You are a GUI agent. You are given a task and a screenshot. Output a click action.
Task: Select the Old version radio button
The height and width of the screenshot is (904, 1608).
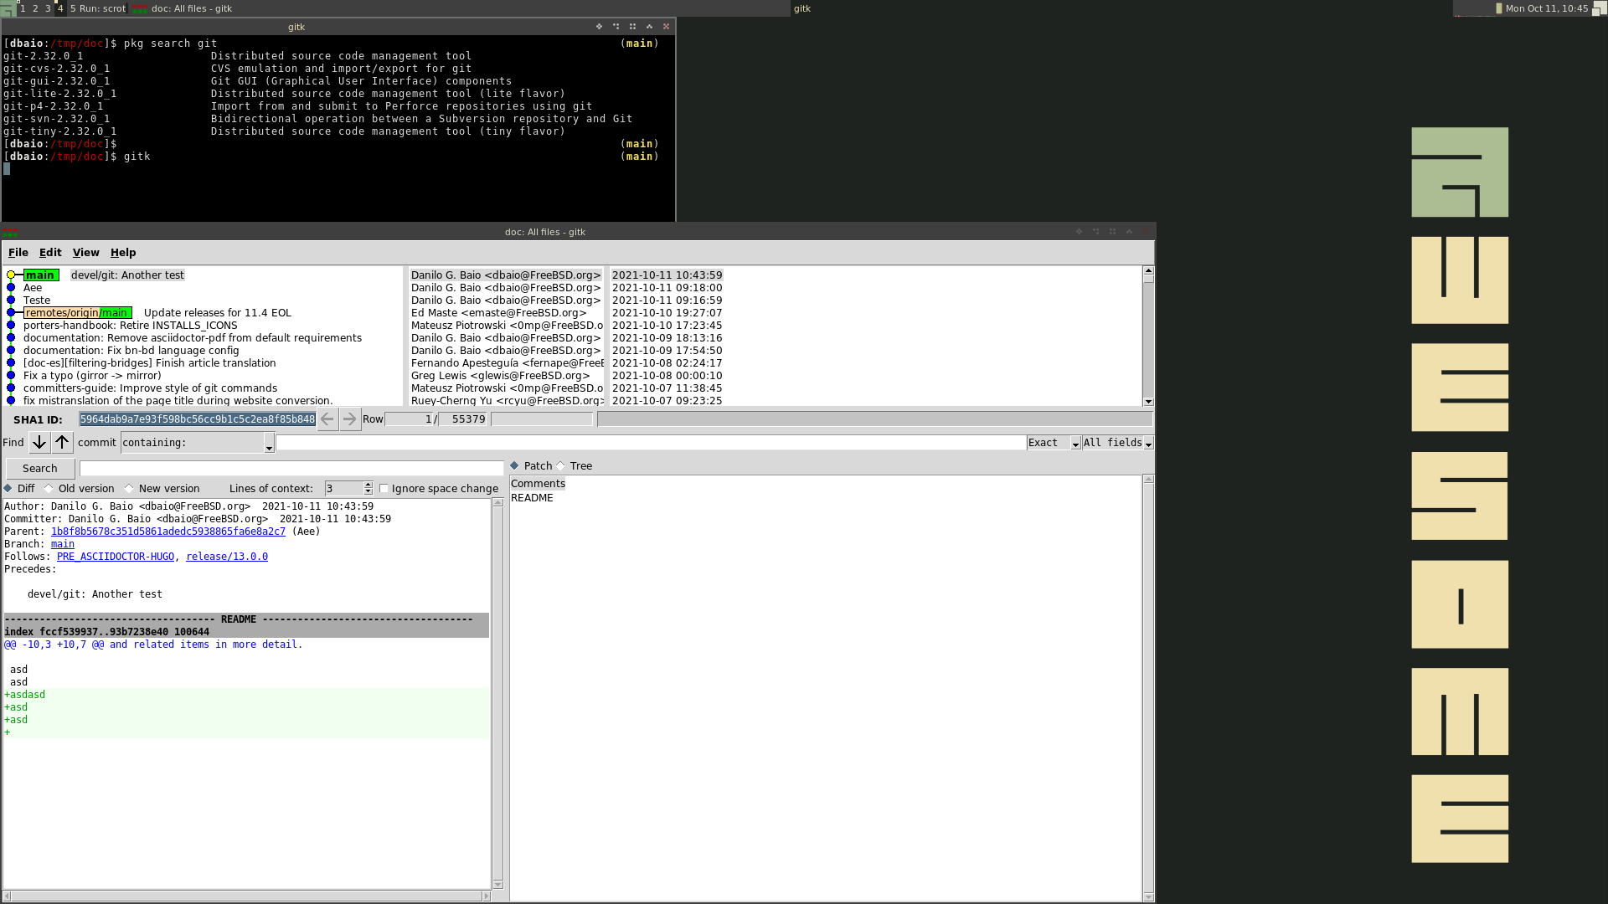tap(49, 489)
